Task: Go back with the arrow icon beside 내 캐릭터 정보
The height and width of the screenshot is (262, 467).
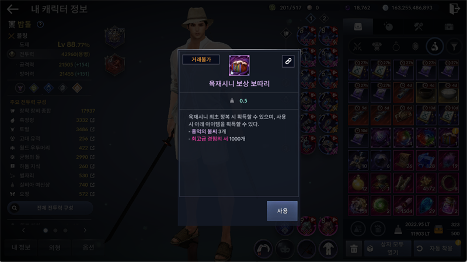Action: [12, 9]
